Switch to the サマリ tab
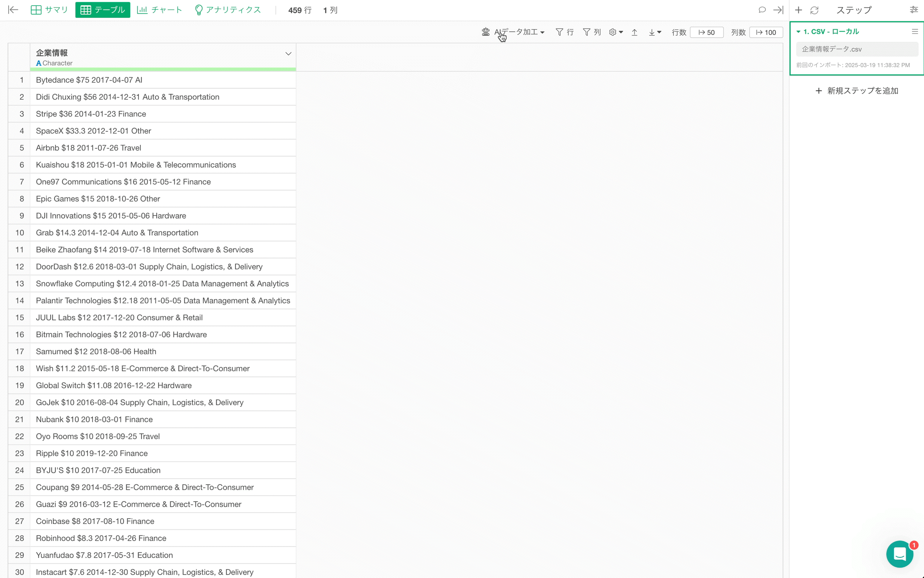Screen dimensions: 924x578 point(49,10)
